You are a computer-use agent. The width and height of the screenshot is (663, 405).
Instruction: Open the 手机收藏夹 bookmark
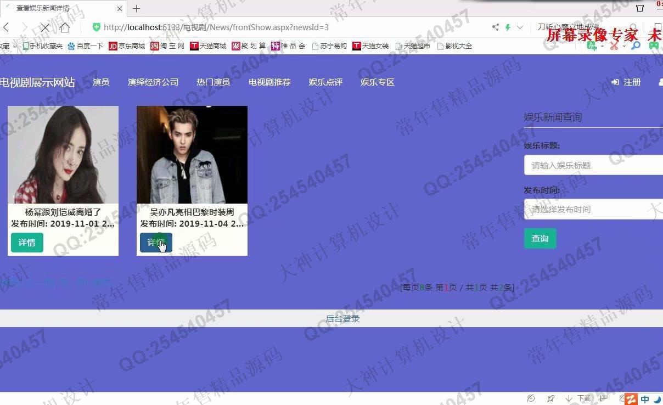click(42, 46)
